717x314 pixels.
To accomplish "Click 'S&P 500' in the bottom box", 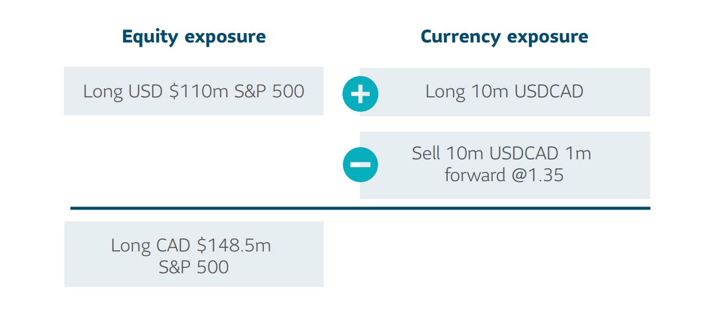I will 194,267.
